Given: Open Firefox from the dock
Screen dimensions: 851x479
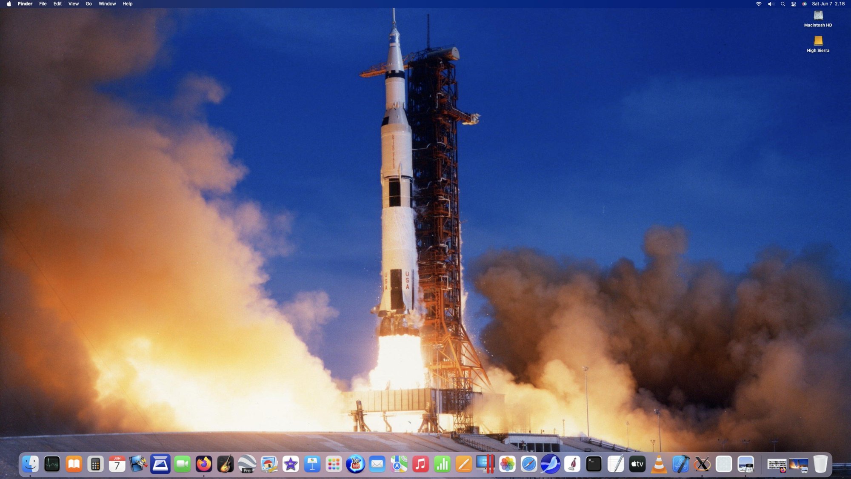Looking at the screenshot, I should (x=204, y=464).
